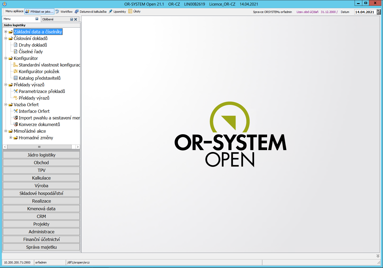Open Druhy dokladů document item
The image size is (383, 268).
pyautogui.click(x=33, y=45)
